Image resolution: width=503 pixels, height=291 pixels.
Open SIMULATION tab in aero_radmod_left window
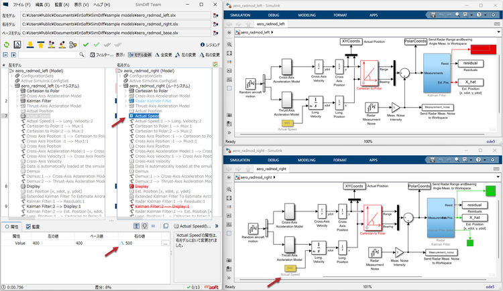click(x=240, y=15)
